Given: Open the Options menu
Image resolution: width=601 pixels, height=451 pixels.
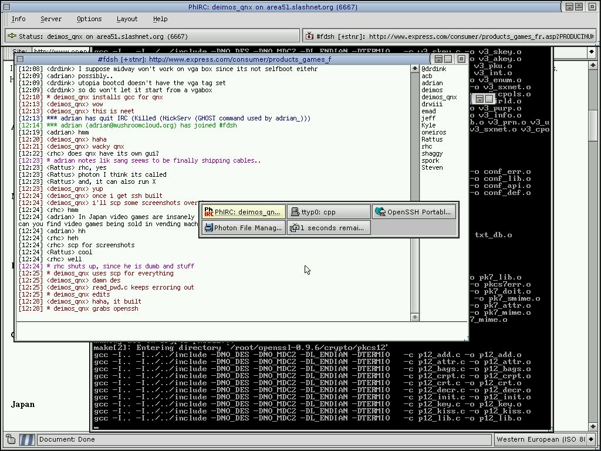Looking at the screenshot, I should [89, 19].
